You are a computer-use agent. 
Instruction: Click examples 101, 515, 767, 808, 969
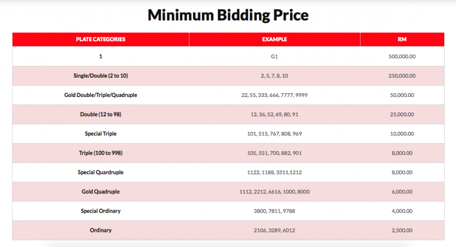(274, 133)
